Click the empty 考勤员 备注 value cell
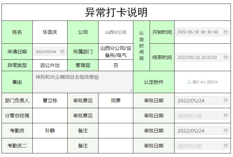 [116, 131]
